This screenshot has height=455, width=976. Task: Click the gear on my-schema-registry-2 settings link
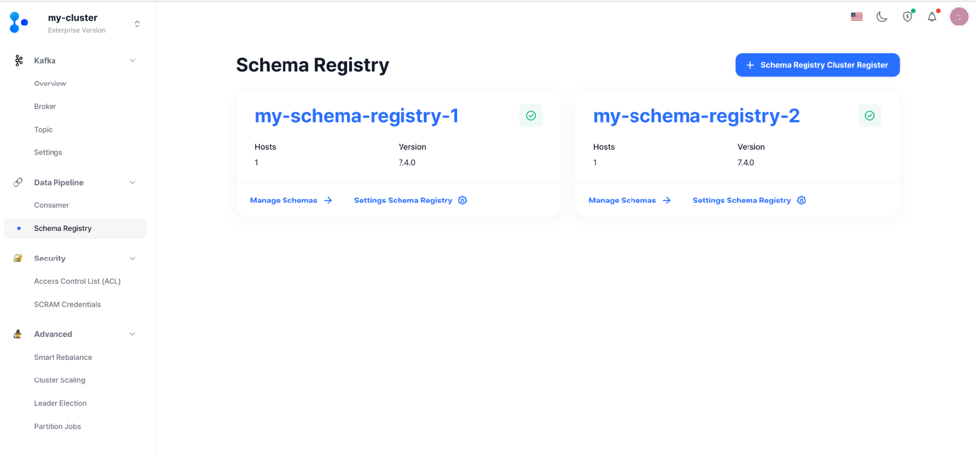point(801,200)
